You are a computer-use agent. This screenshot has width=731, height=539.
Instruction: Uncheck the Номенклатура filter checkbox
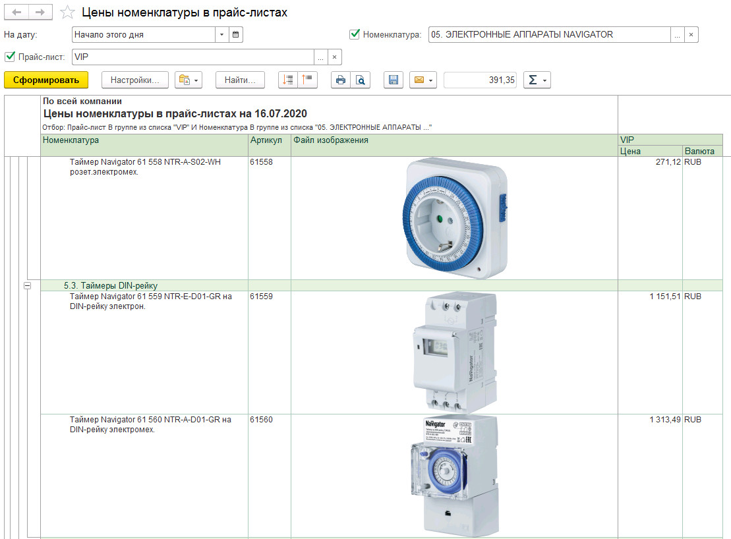pyautogui.click(x=355, y=34)
